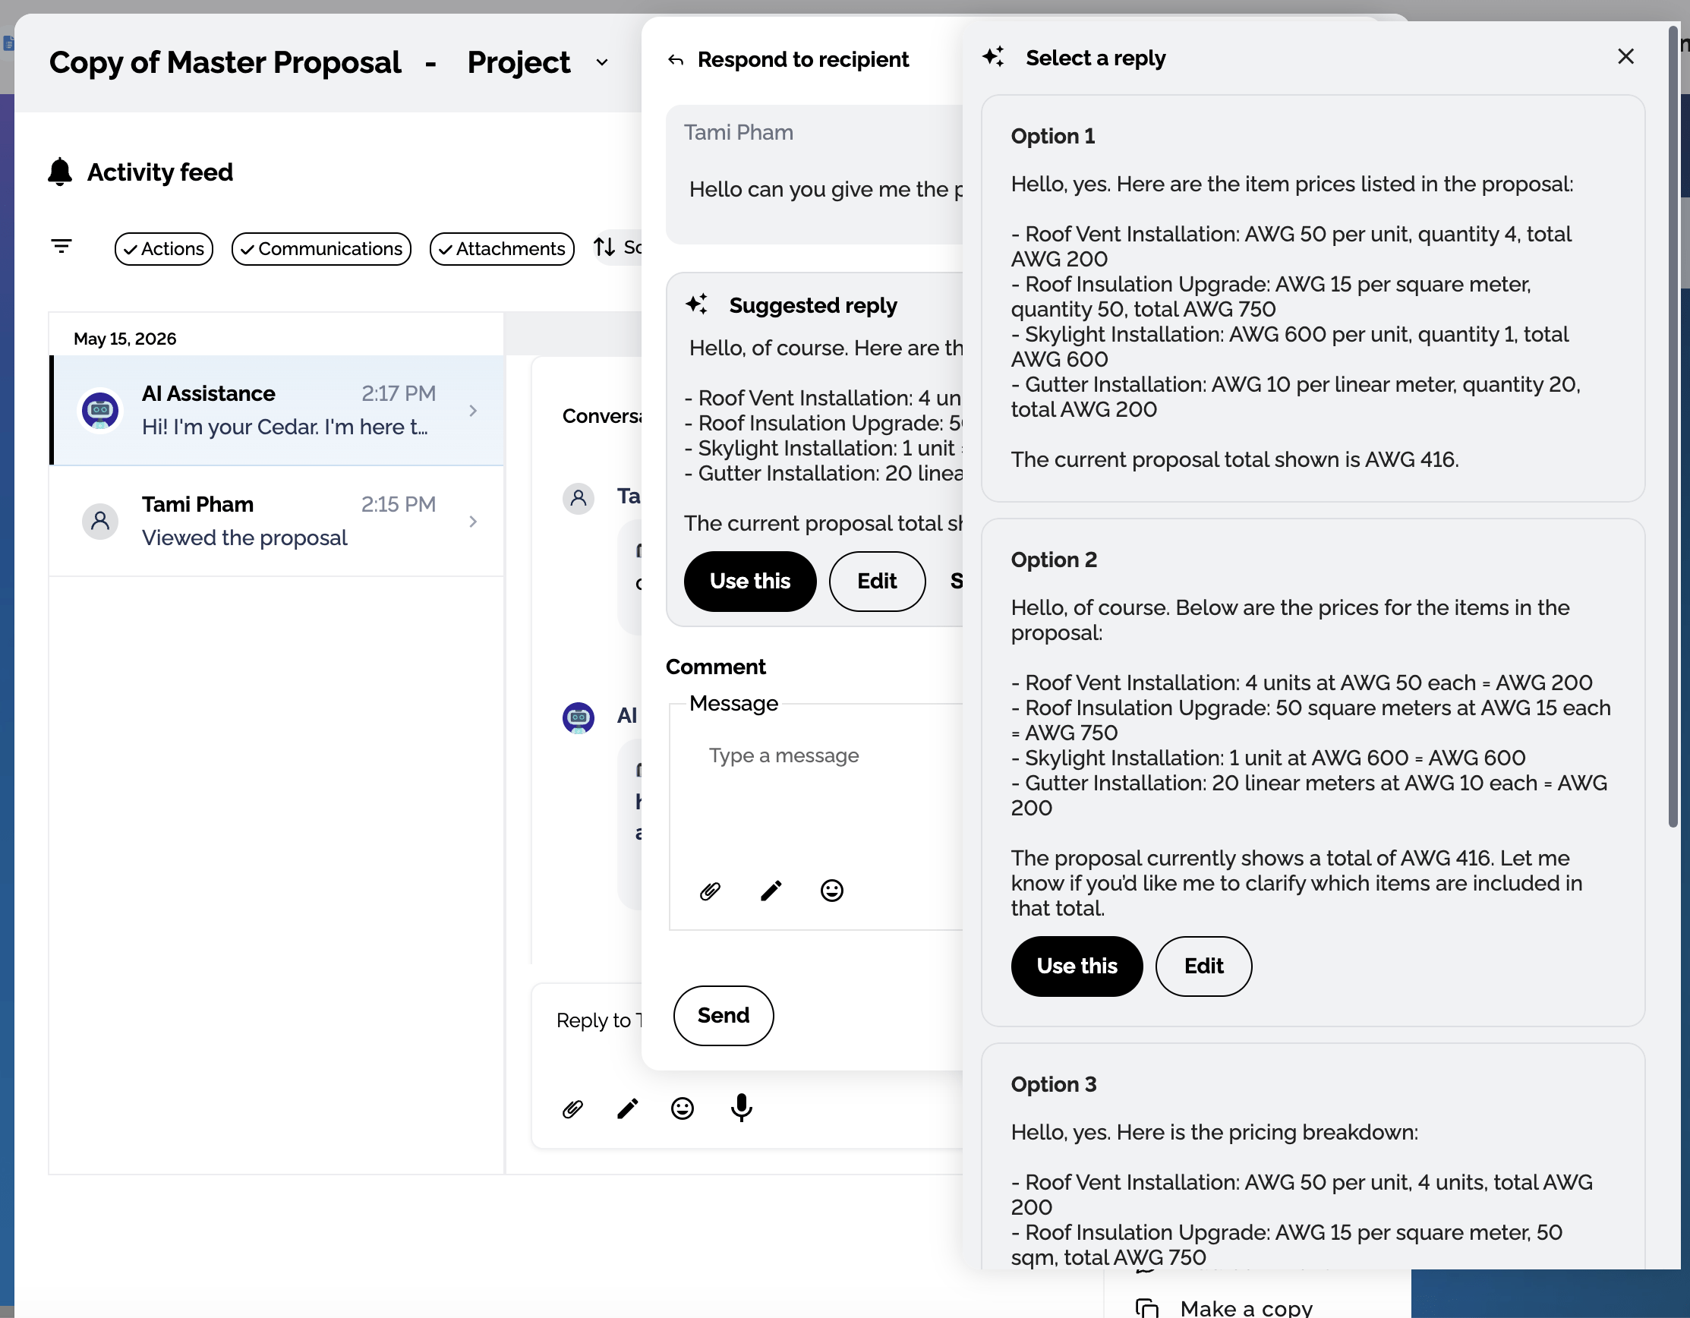Image resolution: width=1690 pixels, height=1318 pixels.
Task: Click Edit in Suggested reply card
Action: click(877, 582)
